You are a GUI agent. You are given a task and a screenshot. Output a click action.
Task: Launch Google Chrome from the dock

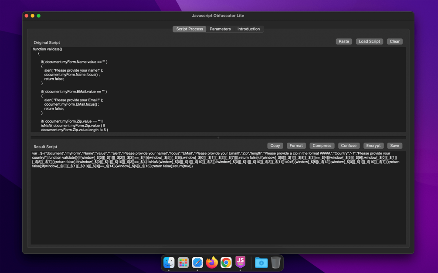[x=226, y=263]
